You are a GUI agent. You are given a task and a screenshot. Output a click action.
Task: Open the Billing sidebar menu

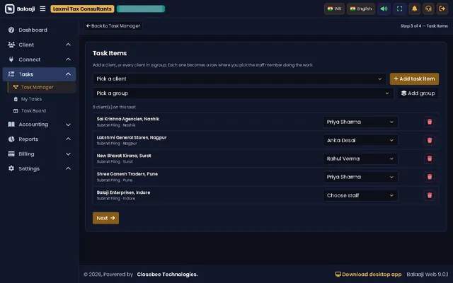pos(39,154)
